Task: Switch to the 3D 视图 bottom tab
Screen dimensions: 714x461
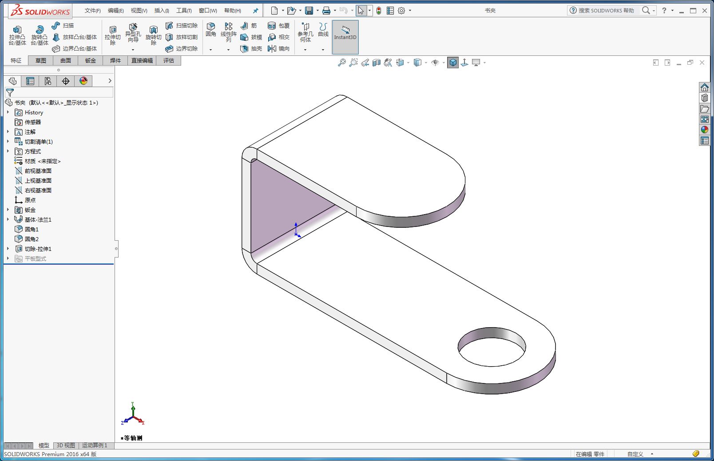Action: 66,445
